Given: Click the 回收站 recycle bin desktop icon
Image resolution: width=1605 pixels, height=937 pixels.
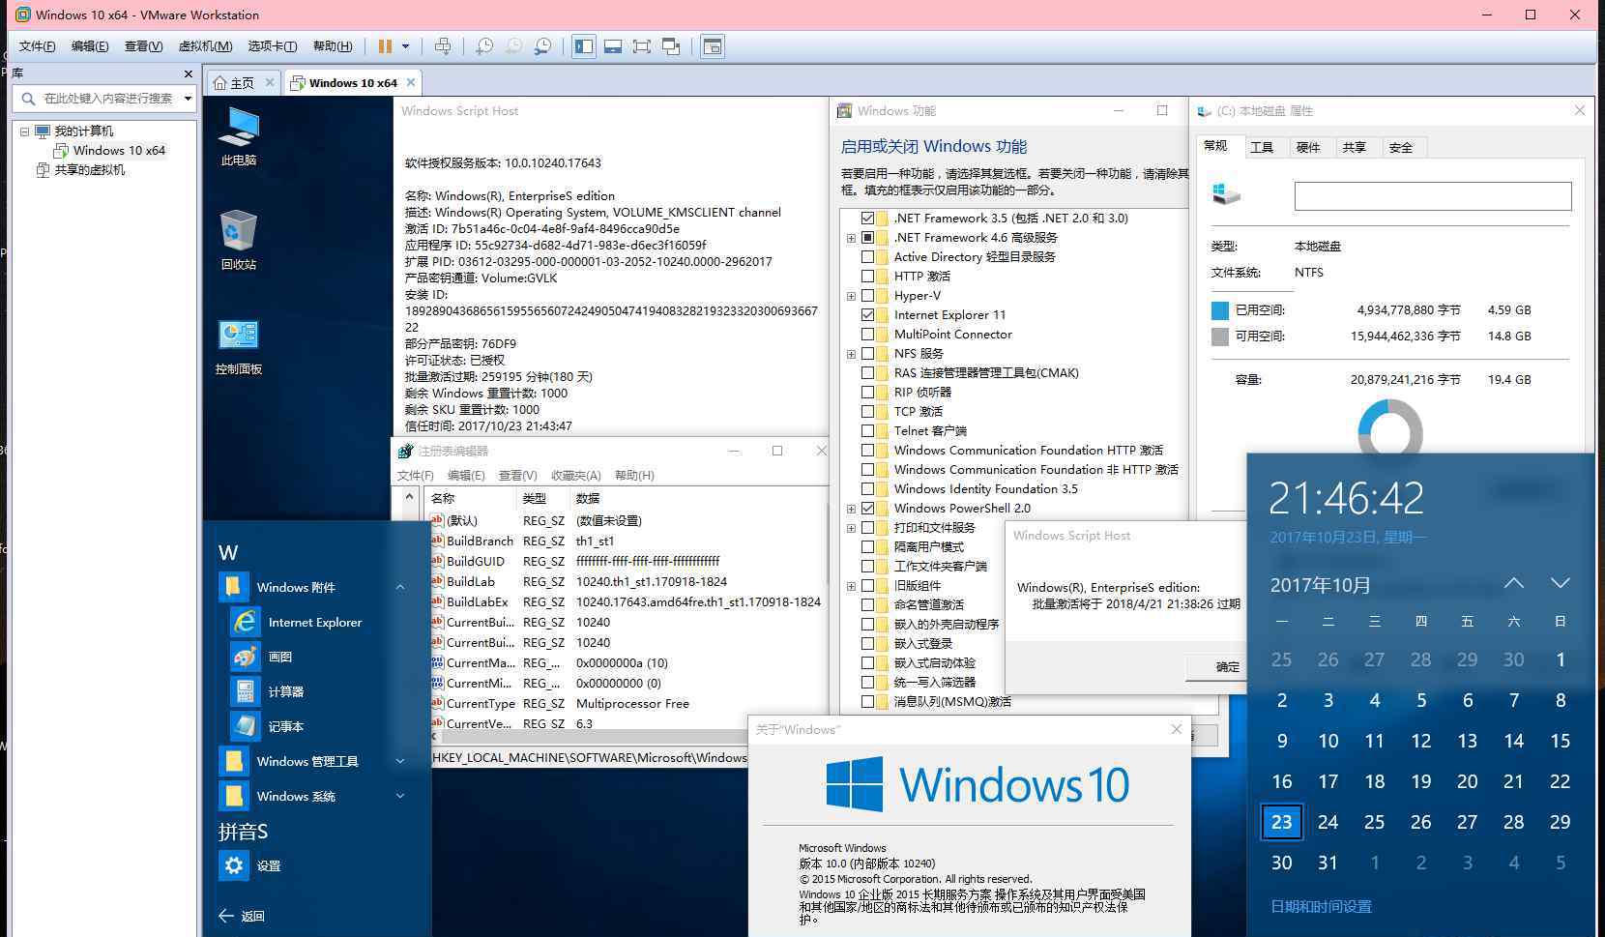Looking at the screenshot, I should point(239,240).
